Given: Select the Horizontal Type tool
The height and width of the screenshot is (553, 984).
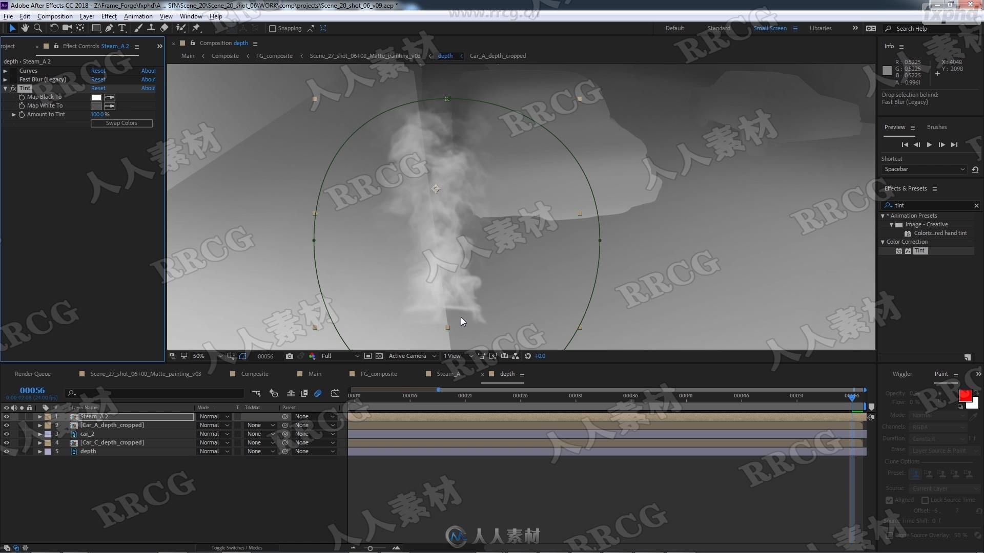Looking at the screenshot, I should click(122, 28).
